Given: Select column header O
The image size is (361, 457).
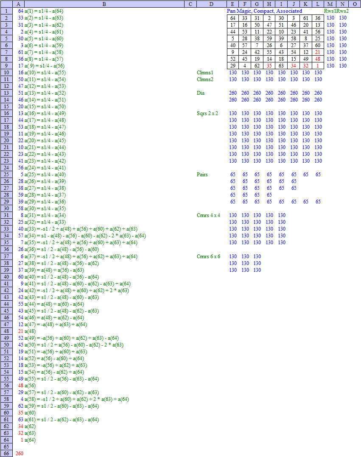Looking at the screenshot, I should [355, 4].
